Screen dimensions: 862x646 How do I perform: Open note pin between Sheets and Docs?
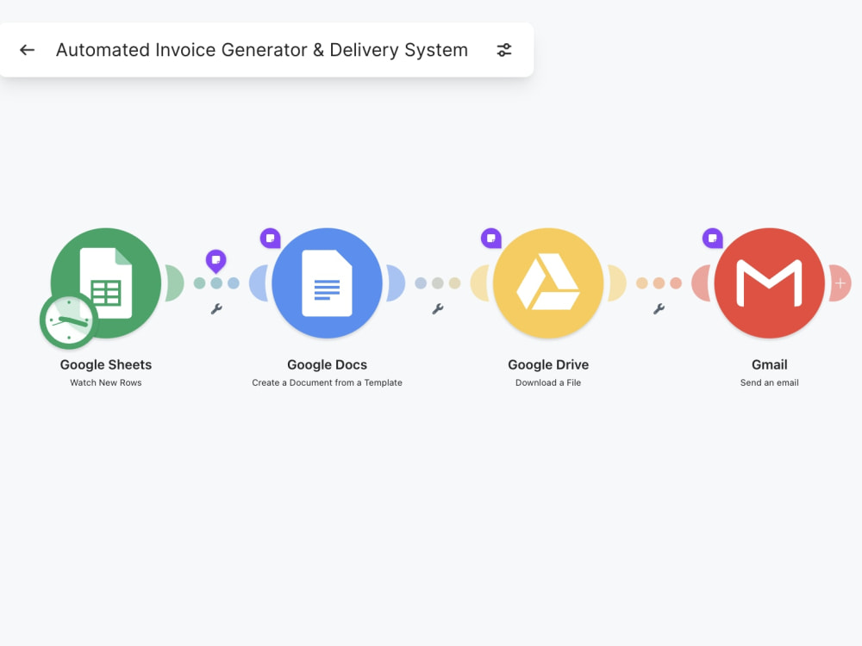216,260
